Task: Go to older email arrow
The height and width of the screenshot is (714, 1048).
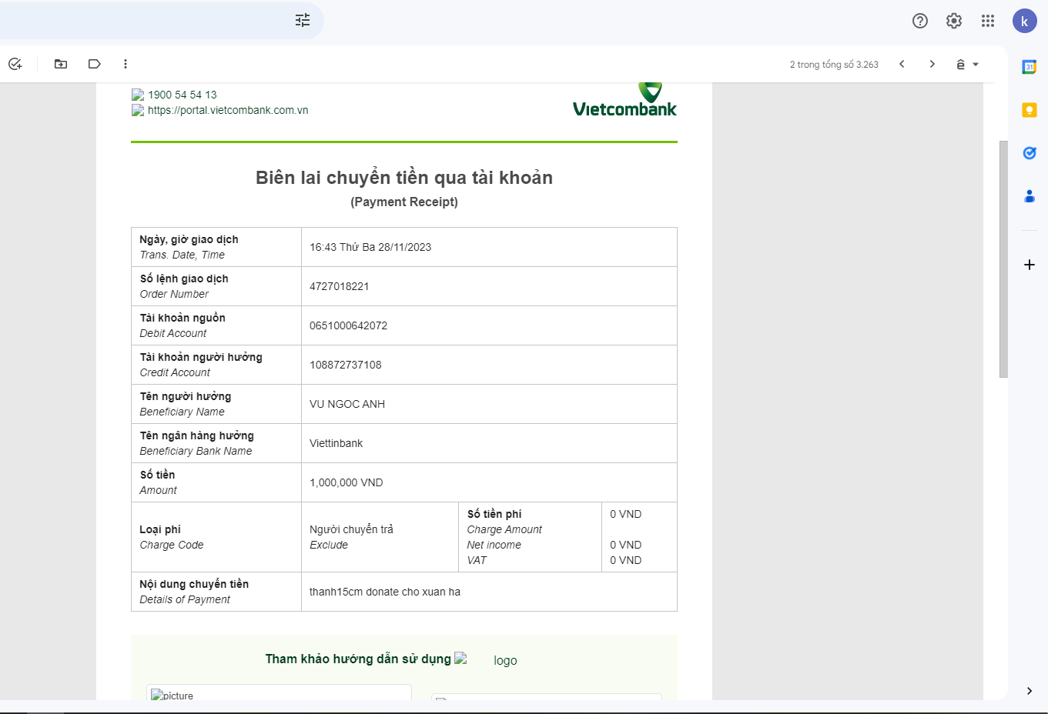Action: 932,64
